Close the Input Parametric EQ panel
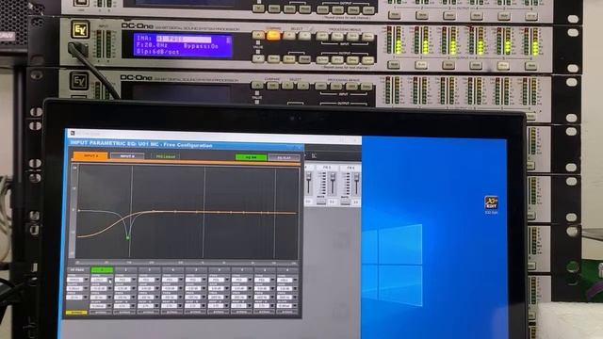 point(299,147)
